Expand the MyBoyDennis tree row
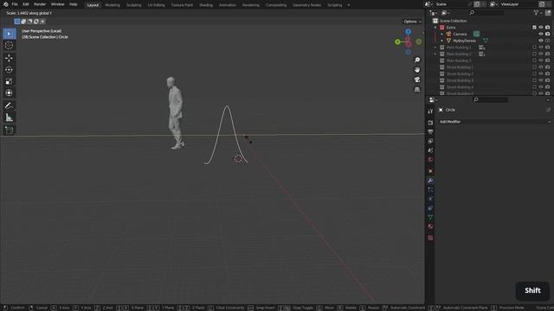The image size is (554, 311). pyautogui.click(x=441, y=41)
